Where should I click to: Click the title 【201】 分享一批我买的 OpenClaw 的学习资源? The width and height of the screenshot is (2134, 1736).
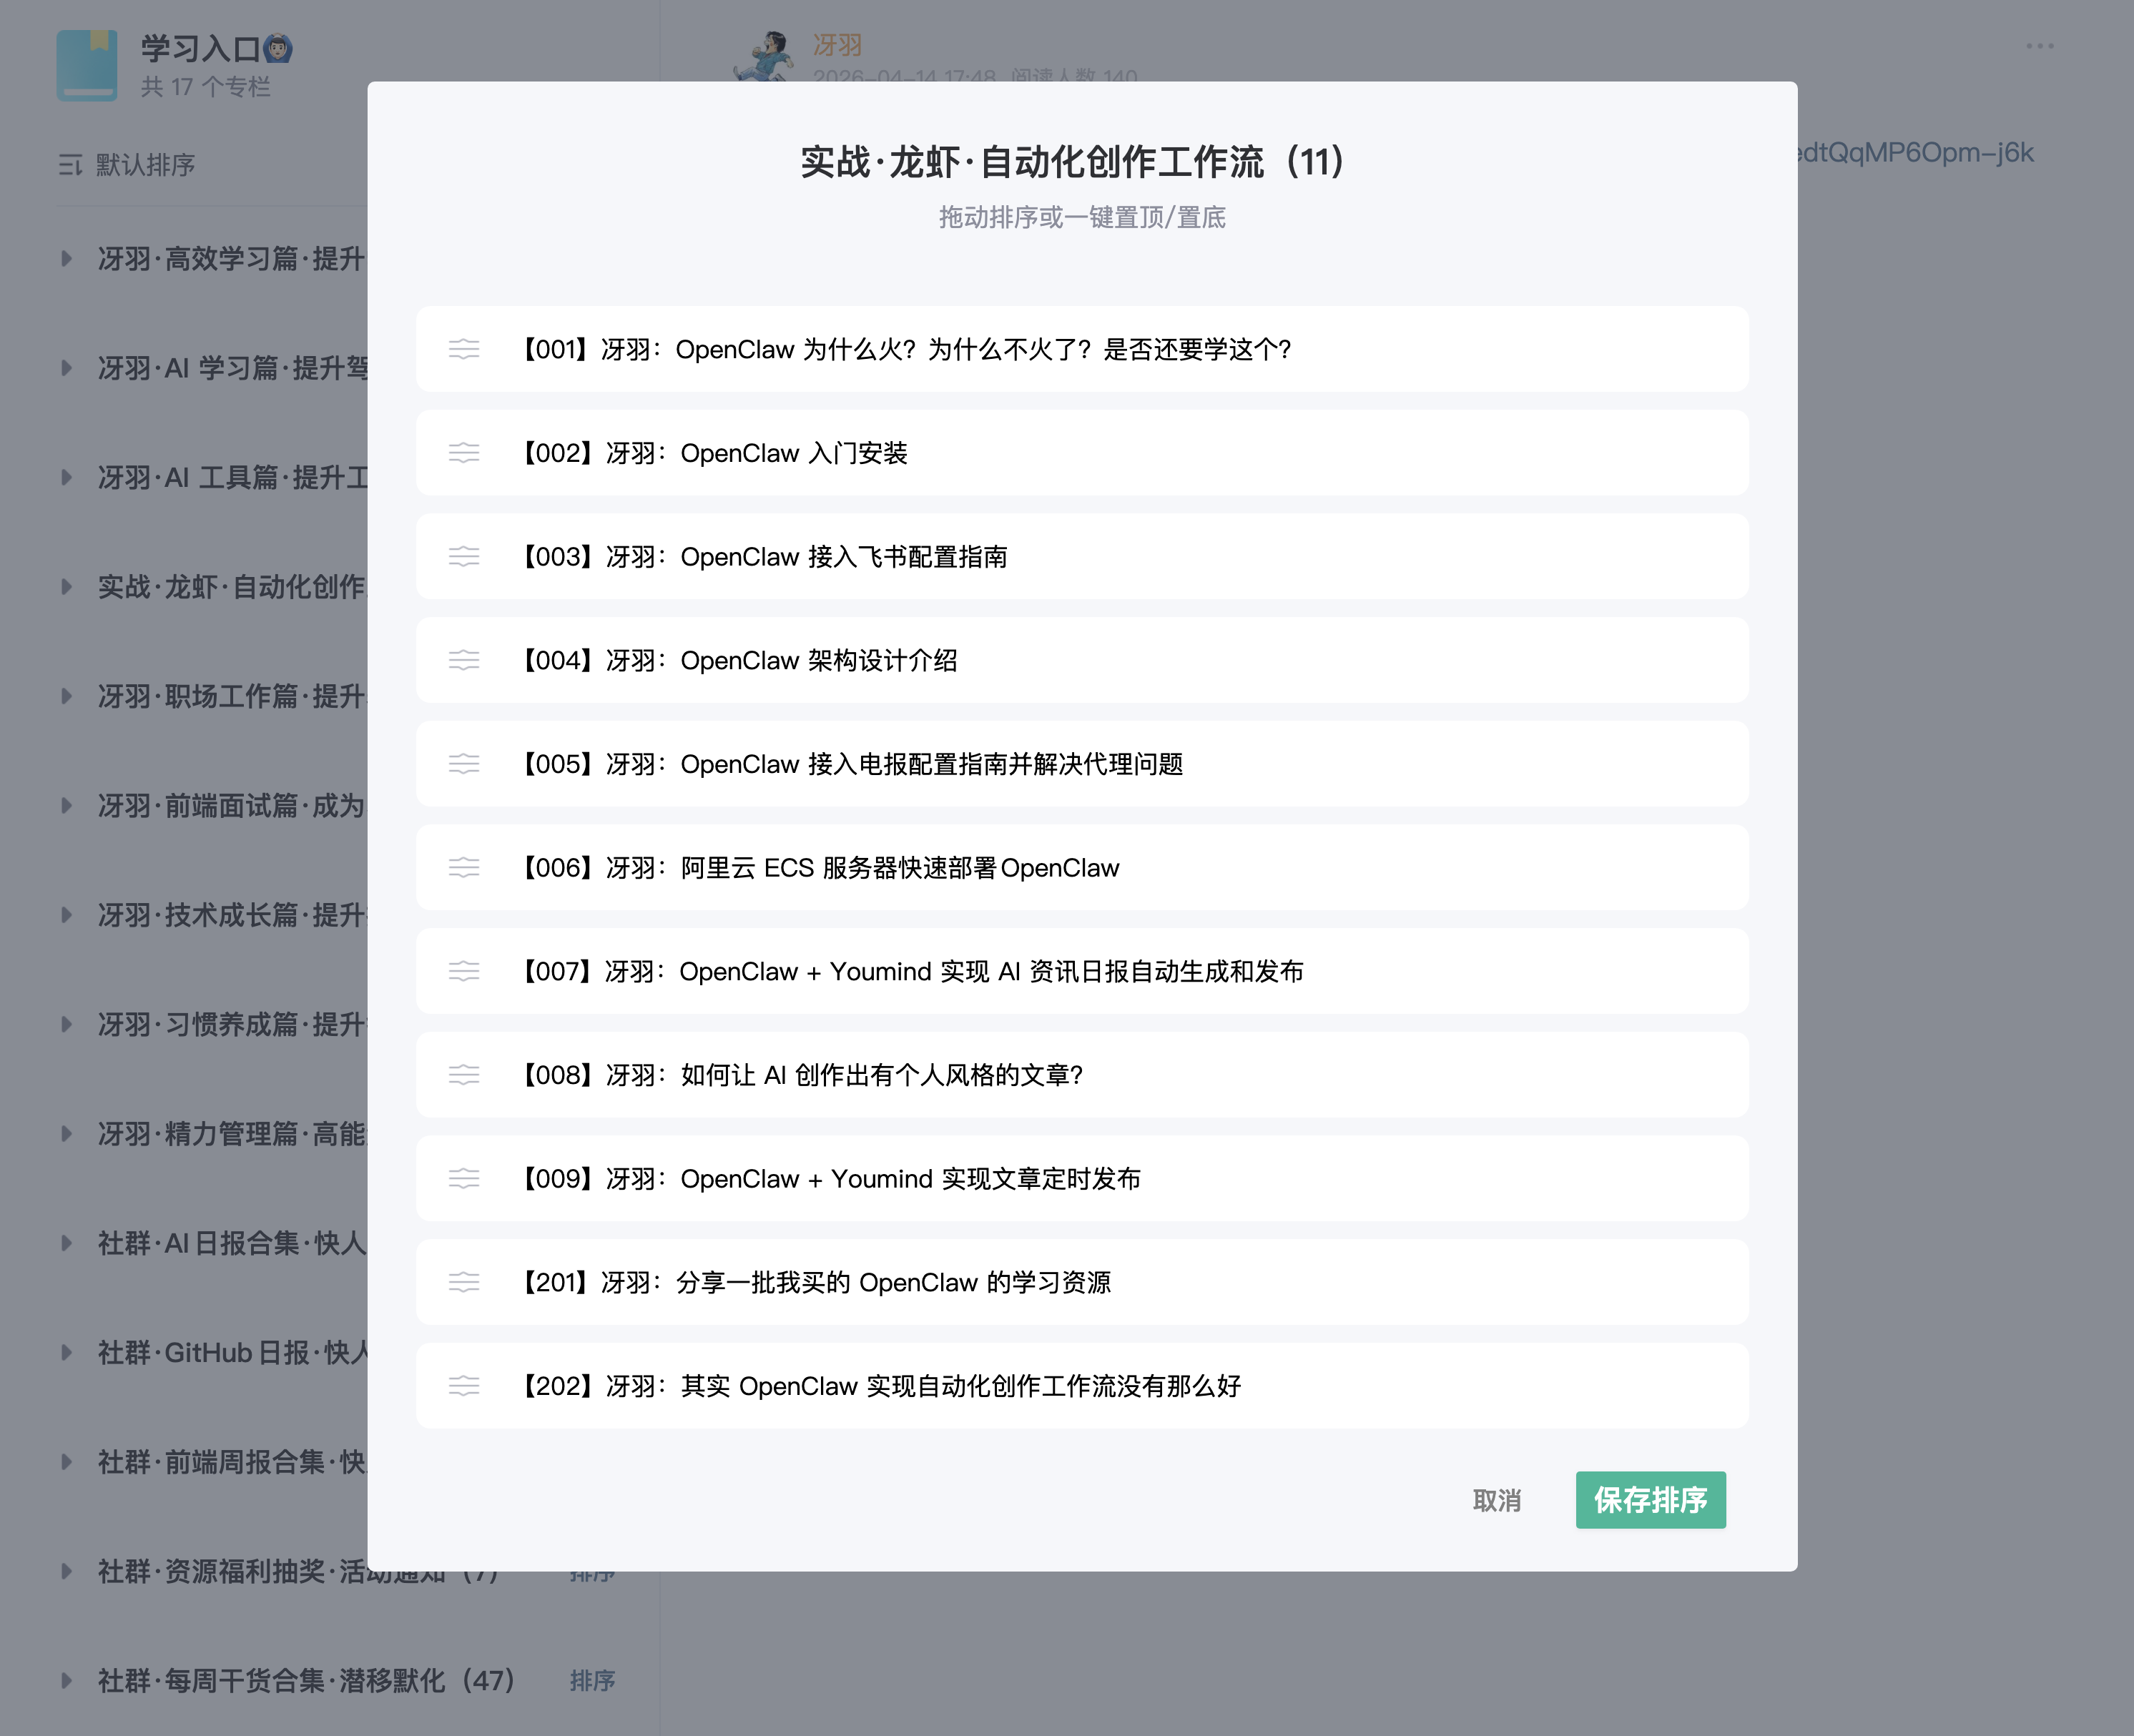pyautogui.click(x=814, y=1282)
